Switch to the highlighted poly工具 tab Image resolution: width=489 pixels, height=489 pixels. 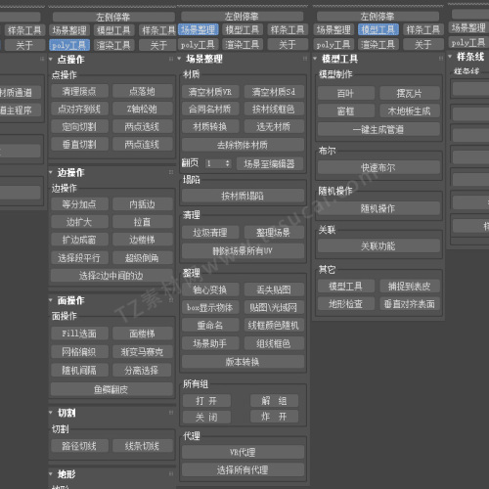pos(69,45)
